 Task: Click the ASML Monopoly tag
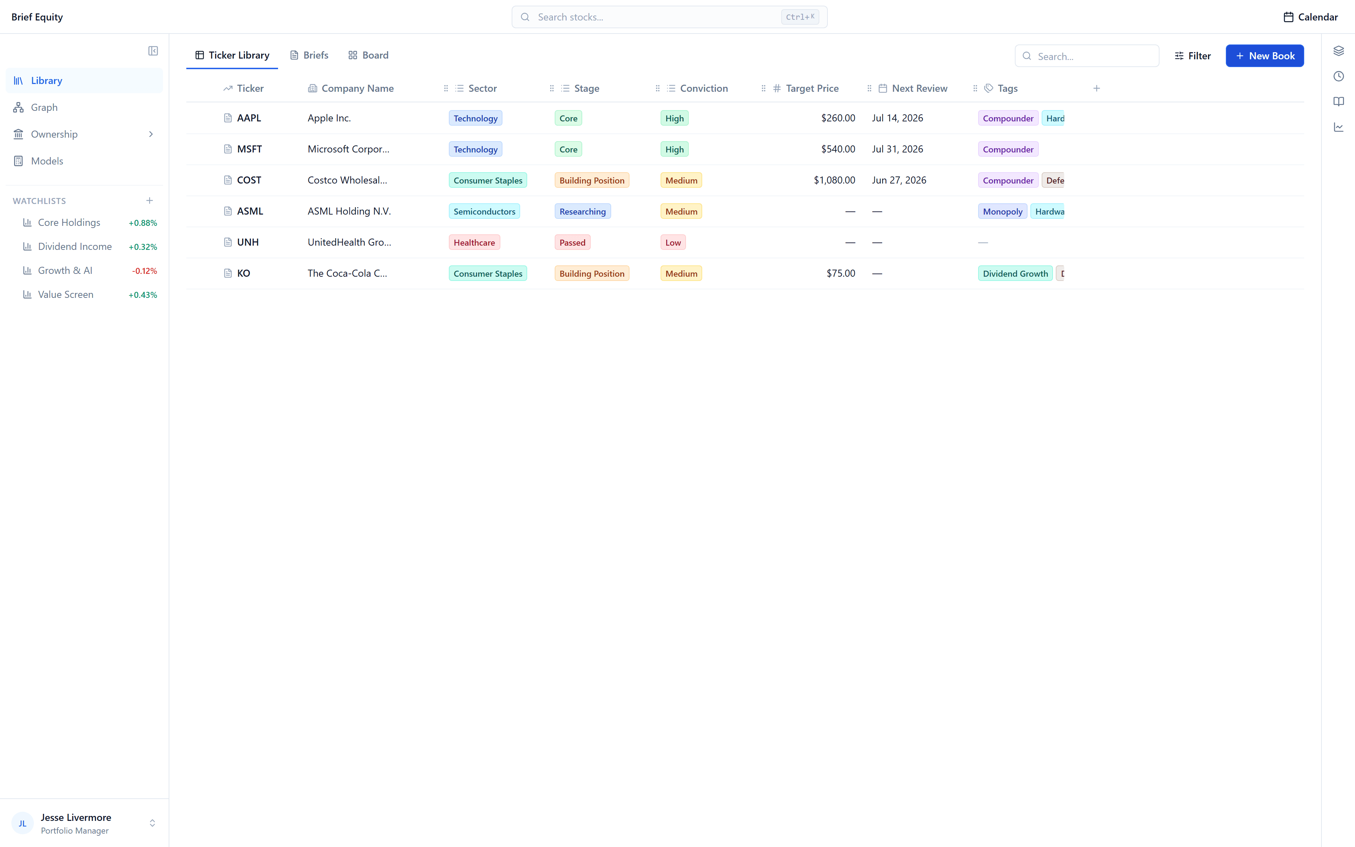click(1002, 211)
